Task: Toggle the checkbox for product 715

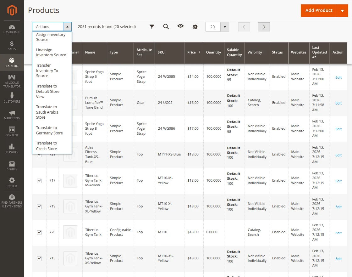Action: click(x=39, y=258)
